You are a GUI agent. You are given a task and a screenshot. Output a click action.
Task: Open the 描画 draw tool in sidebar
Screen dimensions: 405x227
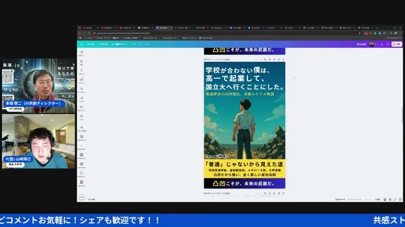click(82, 99)
